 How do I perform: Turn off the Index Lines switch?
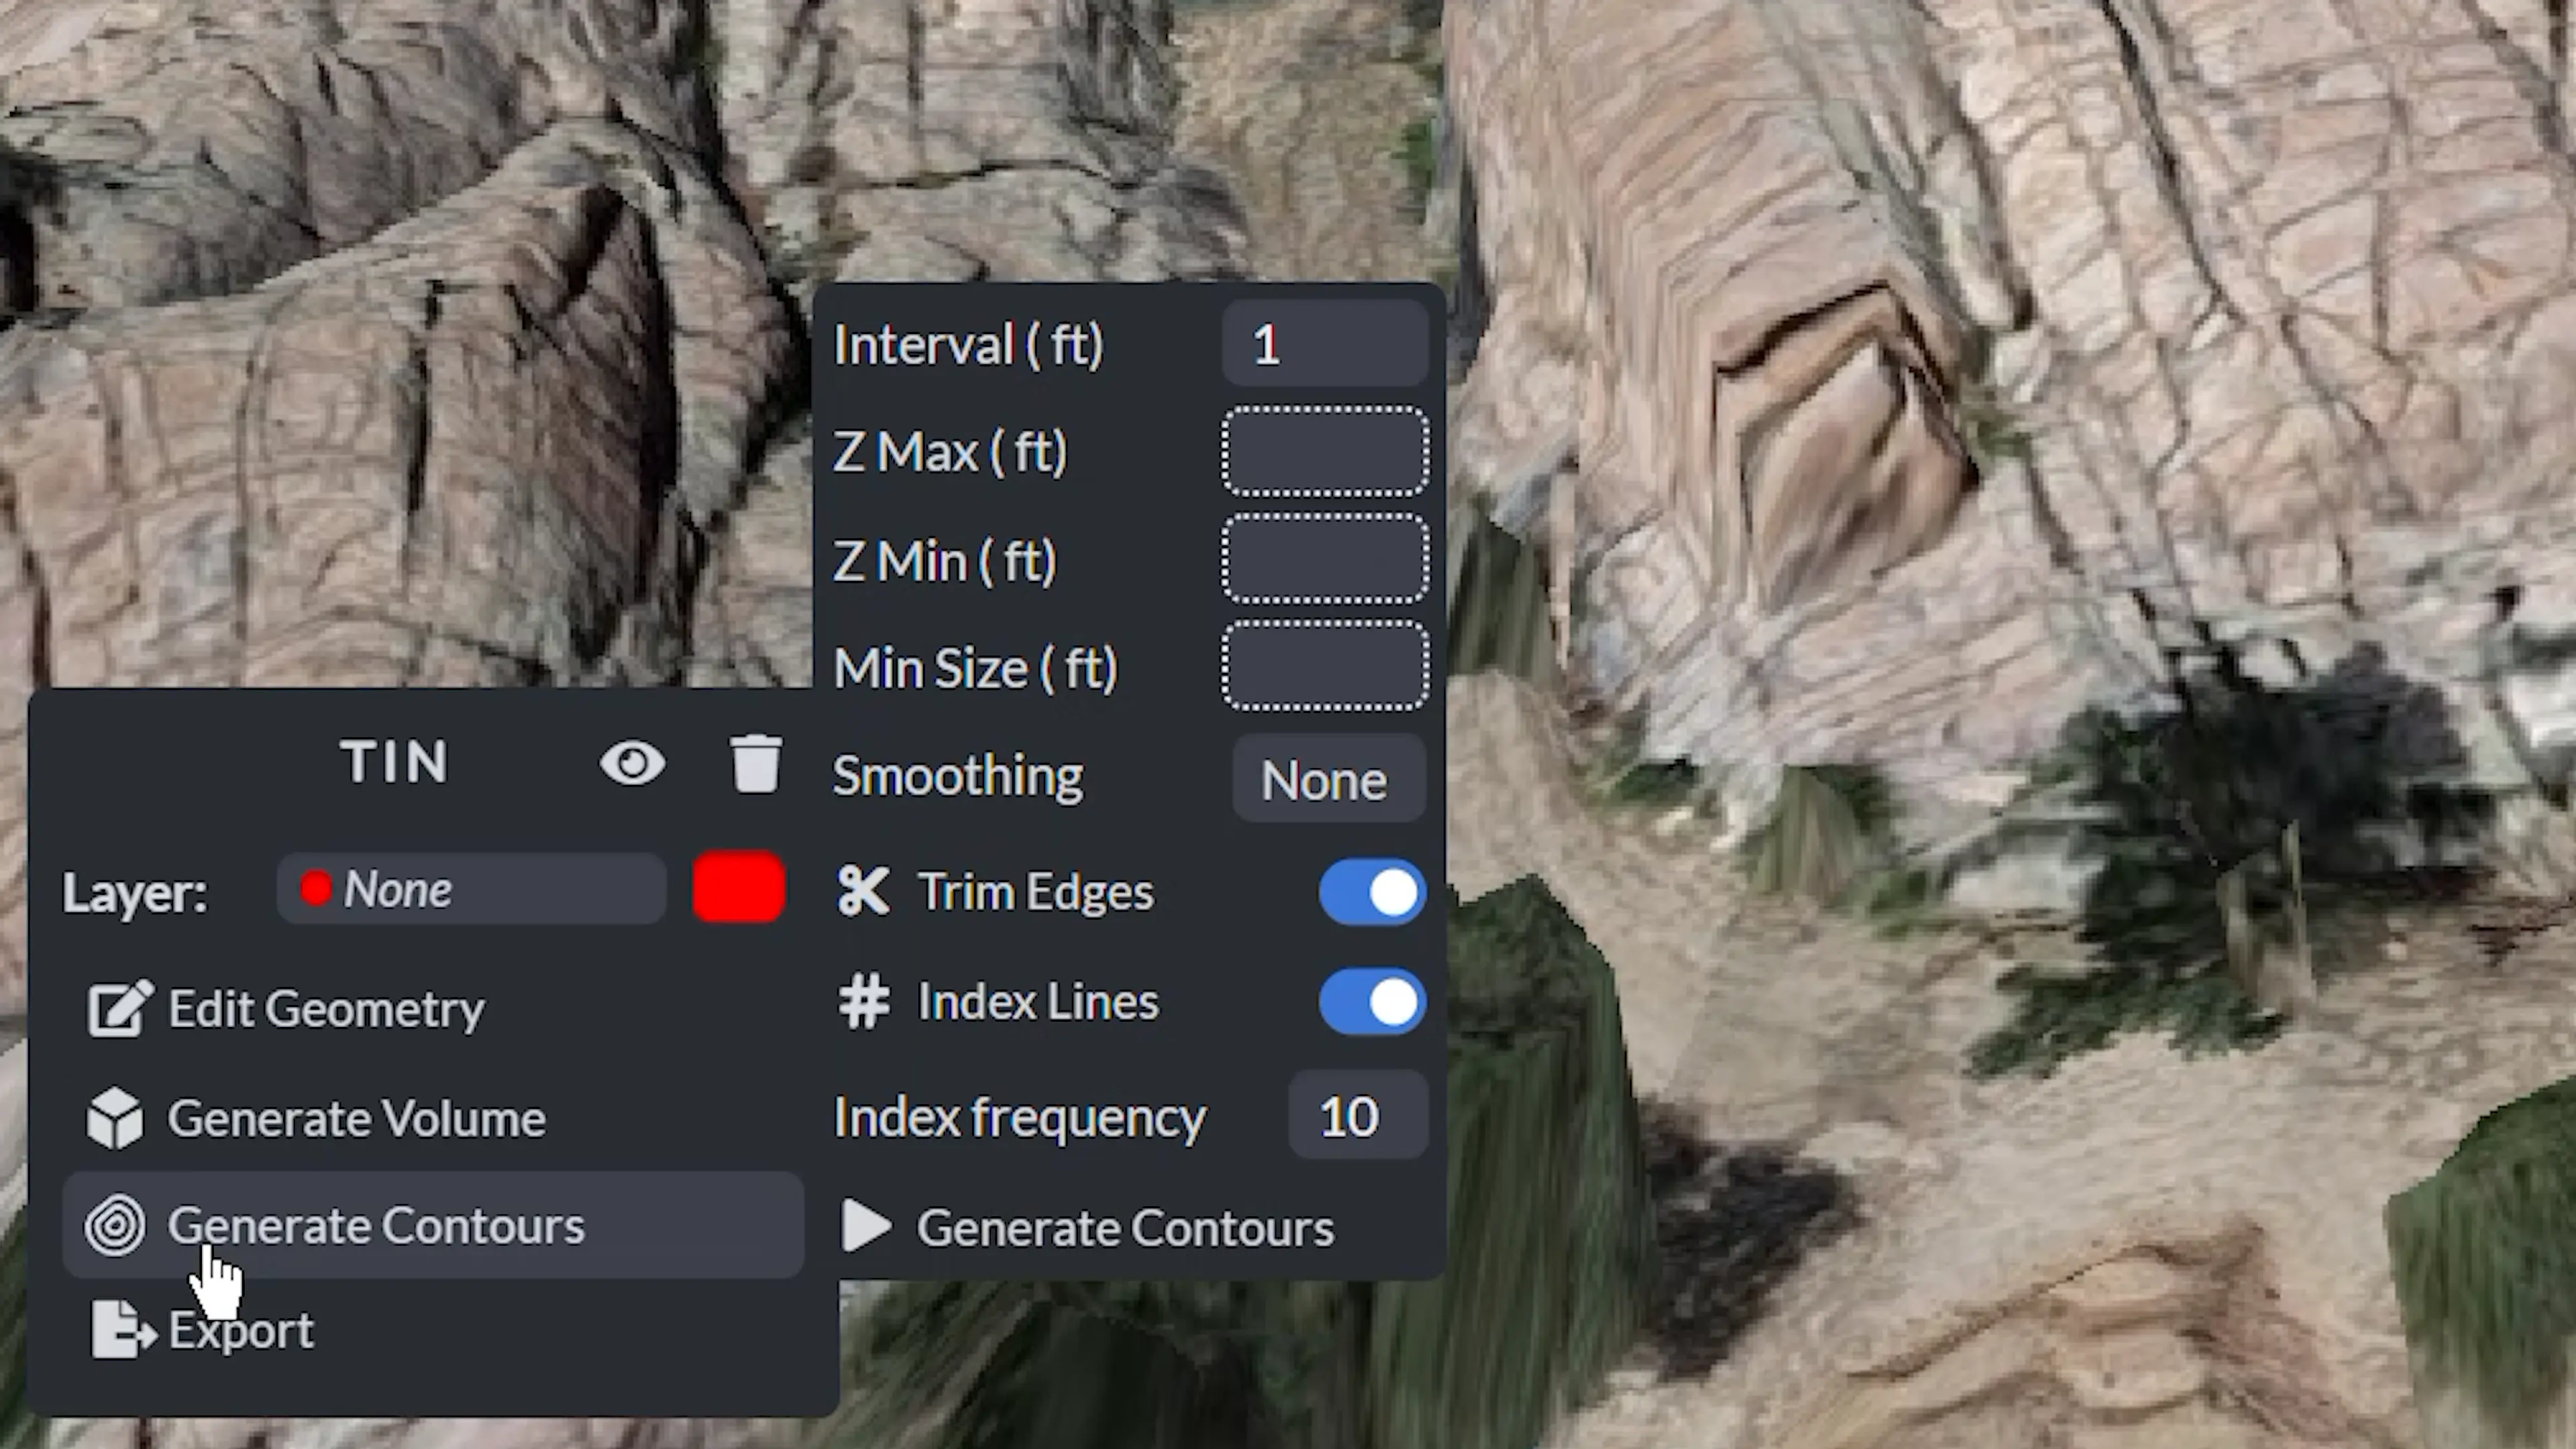tap(1372, 1001)
